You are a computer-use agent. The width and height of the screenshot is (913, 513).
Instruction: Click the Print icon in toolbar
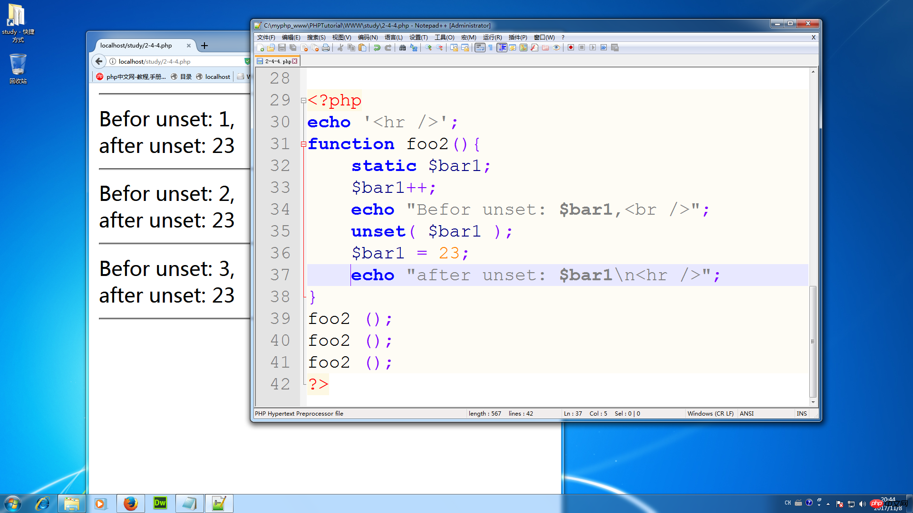point(326,47)
